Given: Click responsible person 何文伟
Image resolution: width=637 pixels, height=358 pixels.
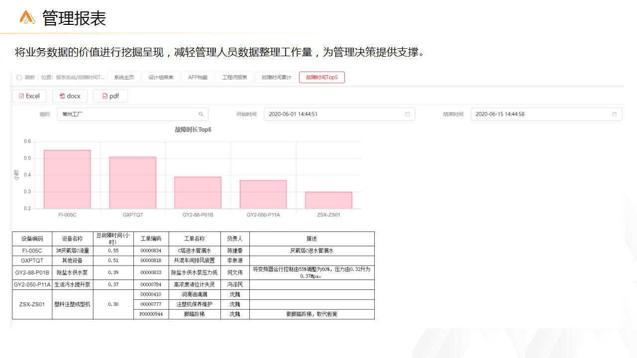Looking at the screenshot, I should [x=235, y=272].
